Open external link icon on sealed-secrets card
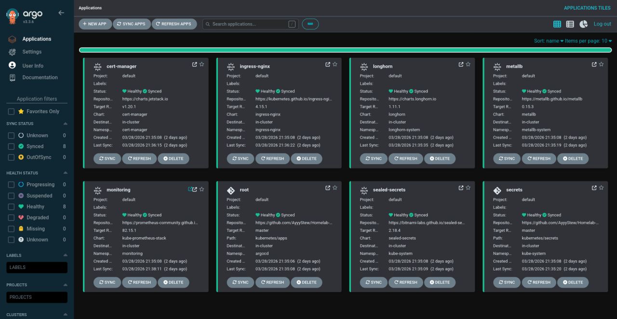The width and height of the screenshot is (617, 319). [x=461, y=188]
